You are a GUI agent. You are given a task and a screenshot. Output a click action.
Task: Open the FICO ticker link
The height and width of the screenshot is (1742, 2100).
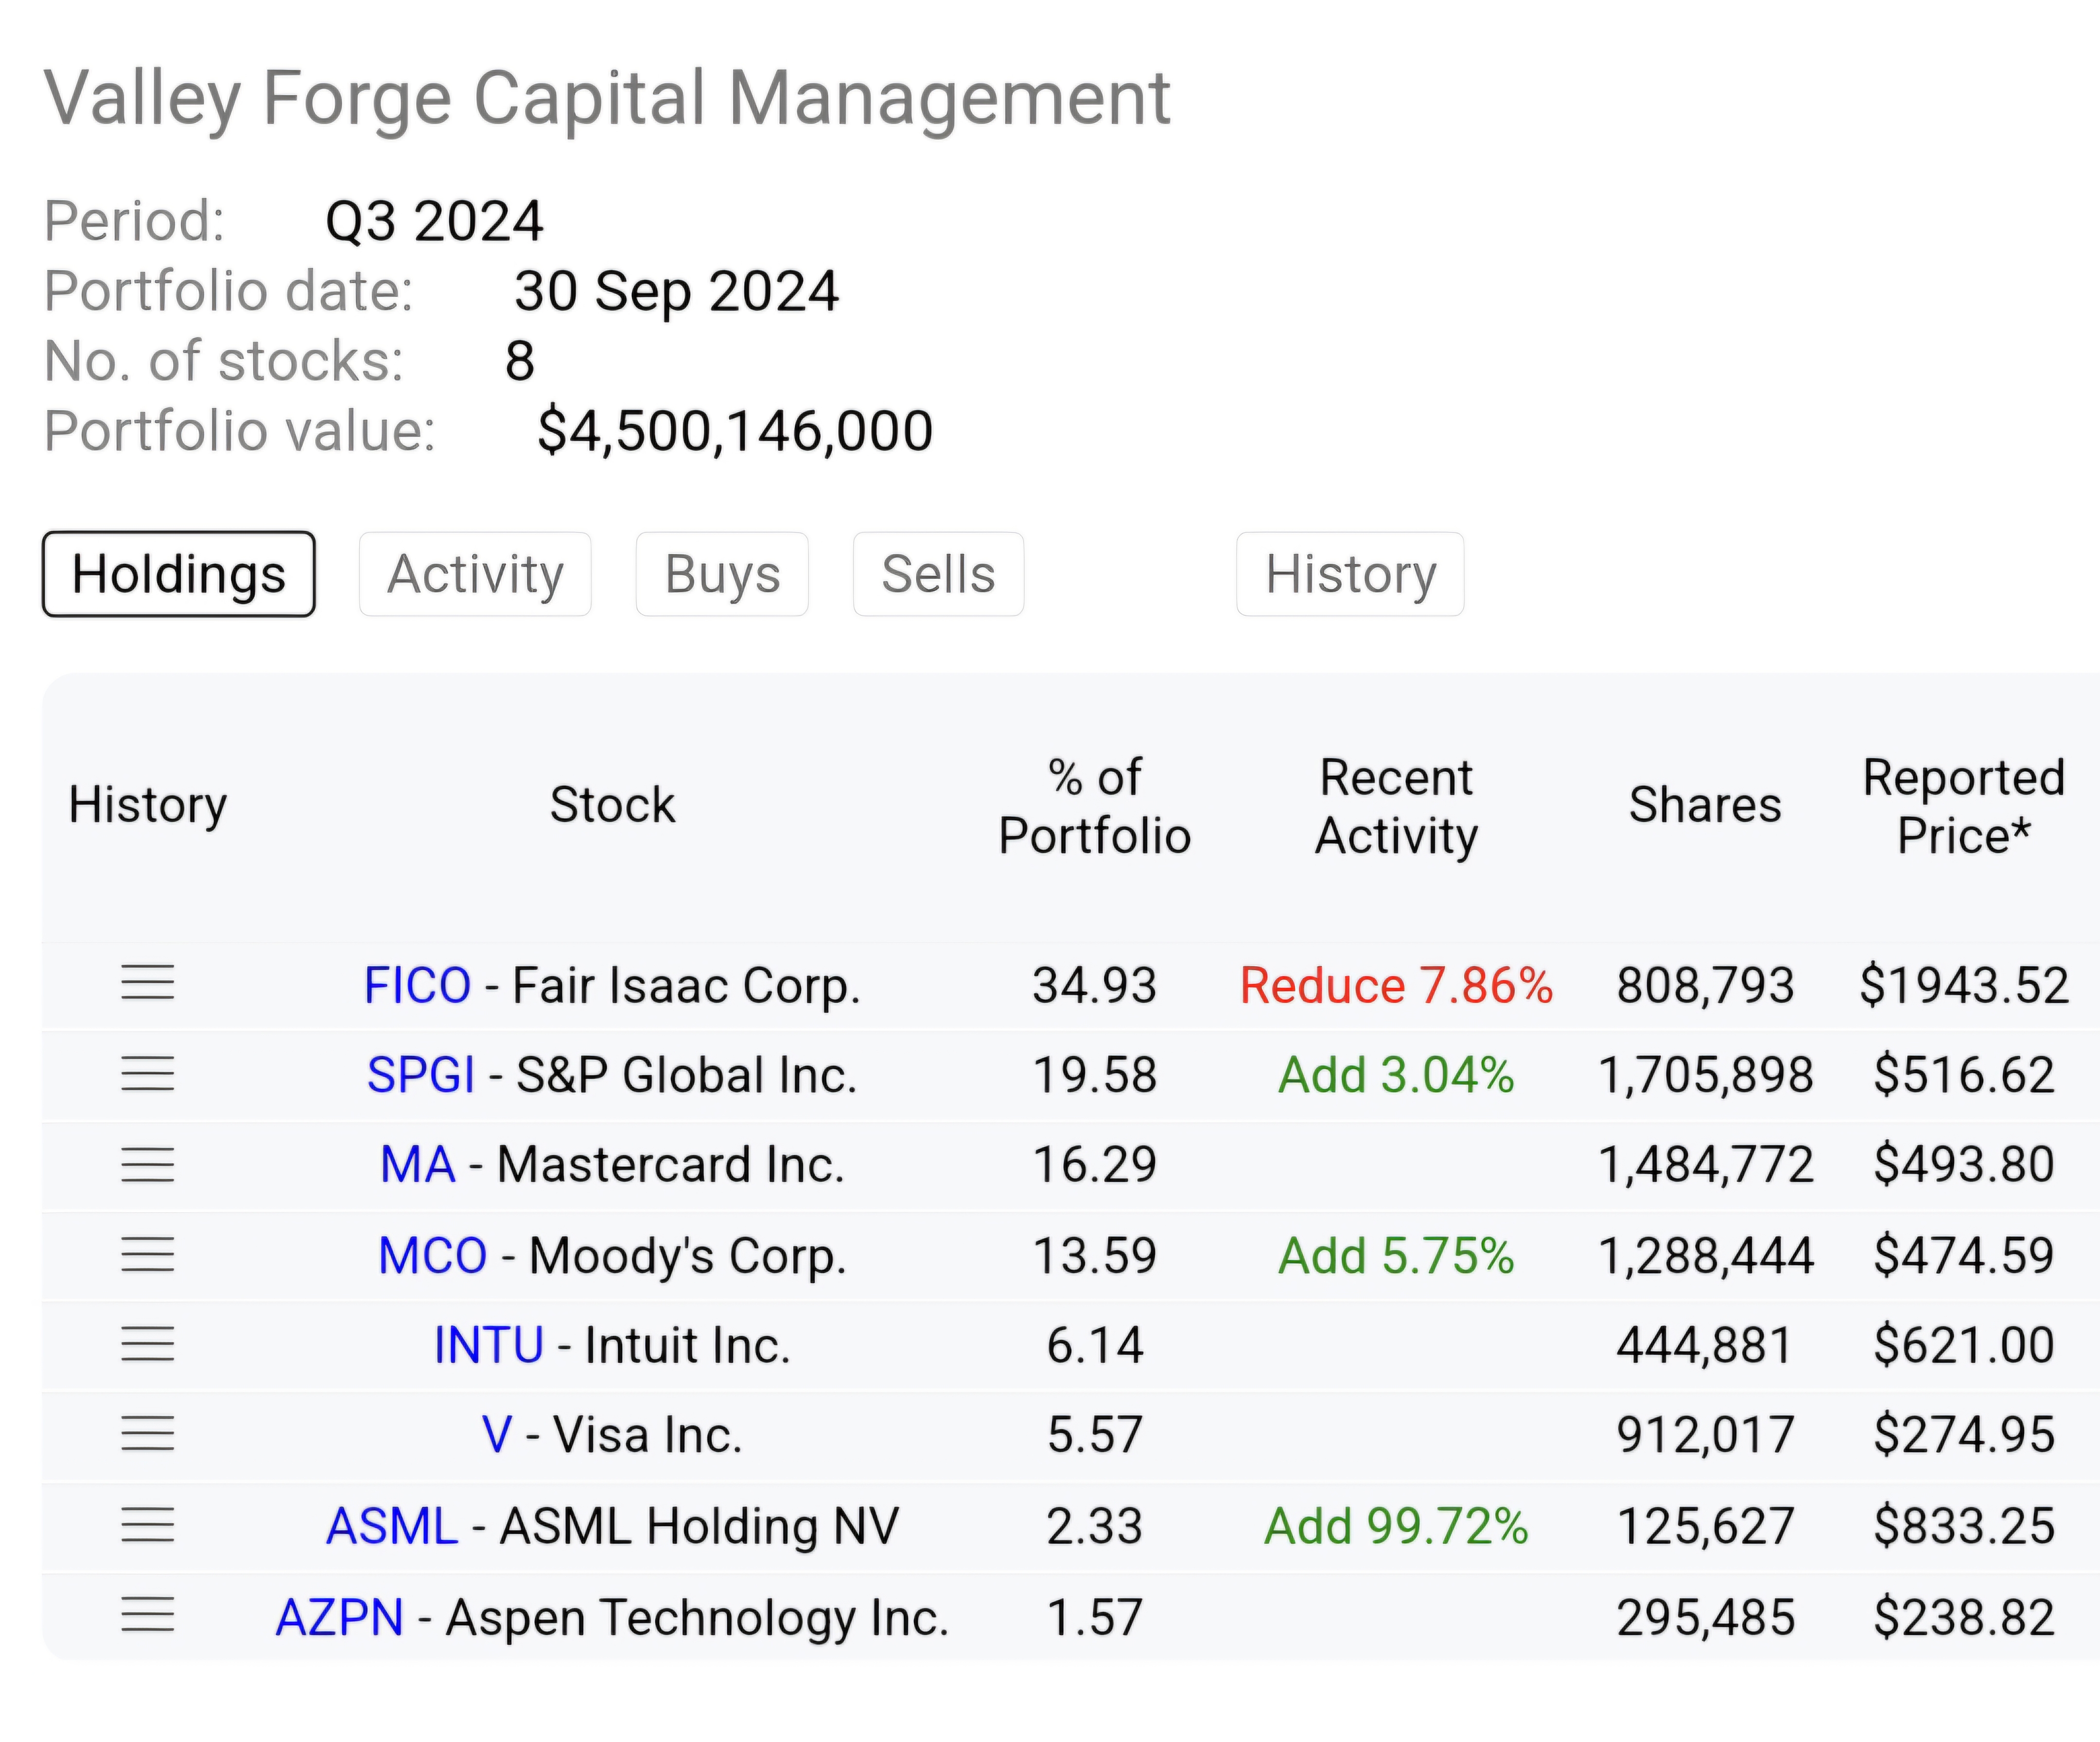point(417,985)
